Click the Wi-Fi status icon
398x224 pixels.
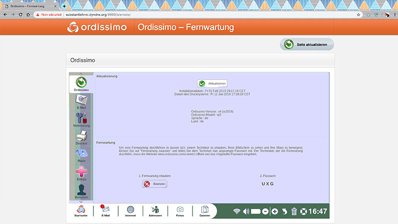(x=237, y=211)
